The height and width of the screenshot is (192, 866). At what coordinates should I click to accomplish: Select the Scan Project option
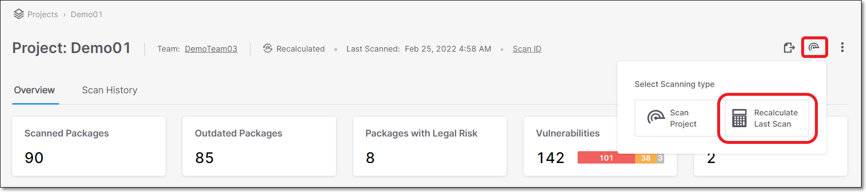coord(676,118)
